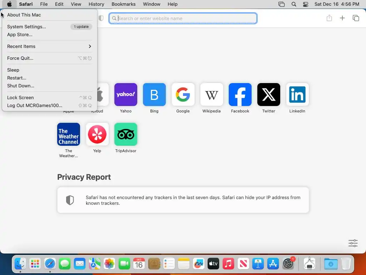Screen dimensions: 366x275
Task: Open the Edit menu
Action: 59,4
